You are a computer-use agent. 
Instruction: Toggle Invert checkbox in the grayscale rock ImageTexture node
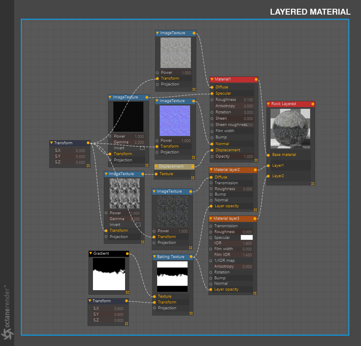coord(138,224)
